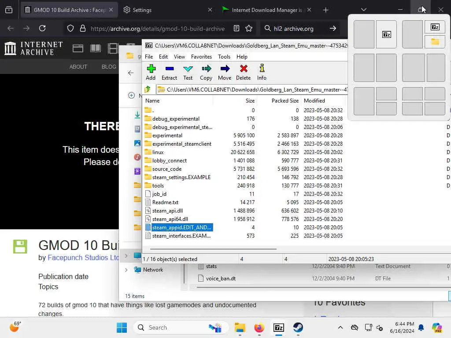Bookmark this page with star icon
Image resolution: width=451 pixels, height=338 pixels.
(x=249, y=28)
